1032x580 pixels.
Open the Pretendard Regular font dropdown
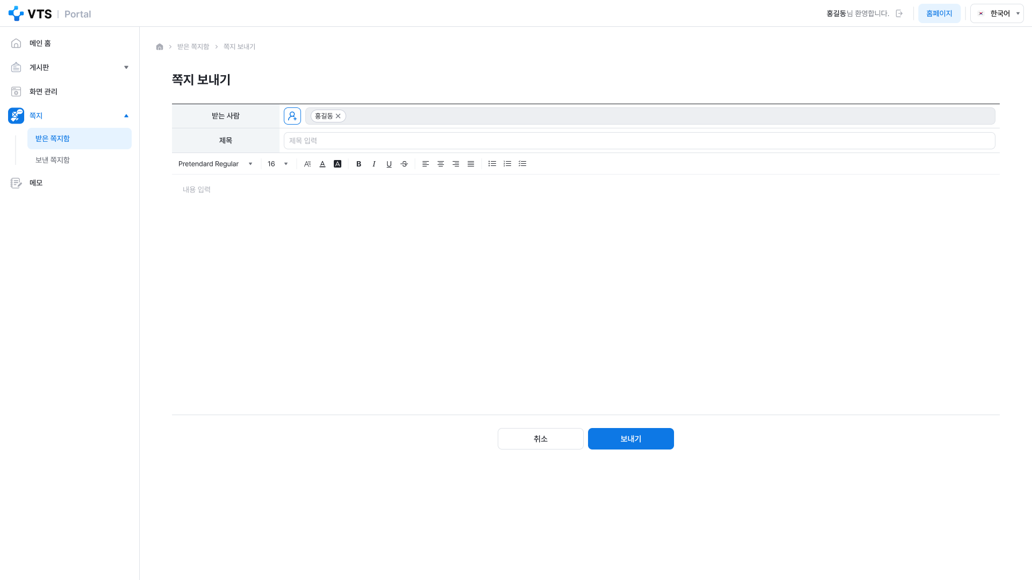(x=215, y=164)
